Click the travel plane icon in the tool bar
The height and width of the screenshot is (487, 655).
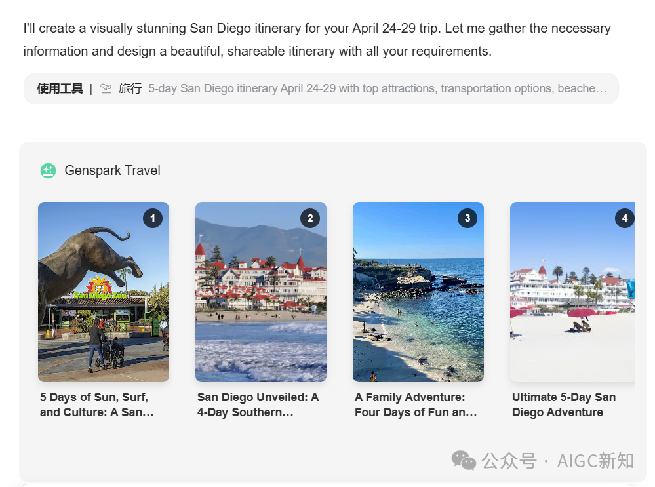coord(106,88)
